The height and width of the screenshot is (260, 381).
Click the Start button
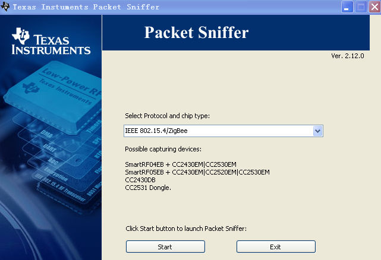(x=165, y=246)
